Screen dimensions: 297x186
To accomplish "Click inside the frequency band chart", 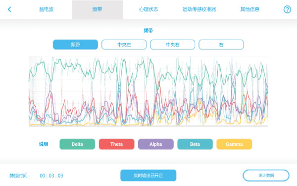I will (x=148, y=91).
